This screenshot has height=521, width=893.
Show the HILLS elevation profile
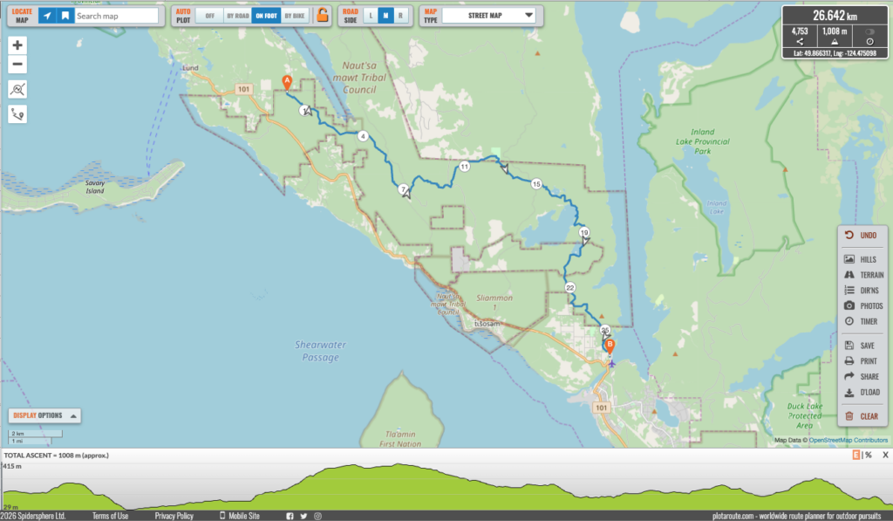(862, 259)
